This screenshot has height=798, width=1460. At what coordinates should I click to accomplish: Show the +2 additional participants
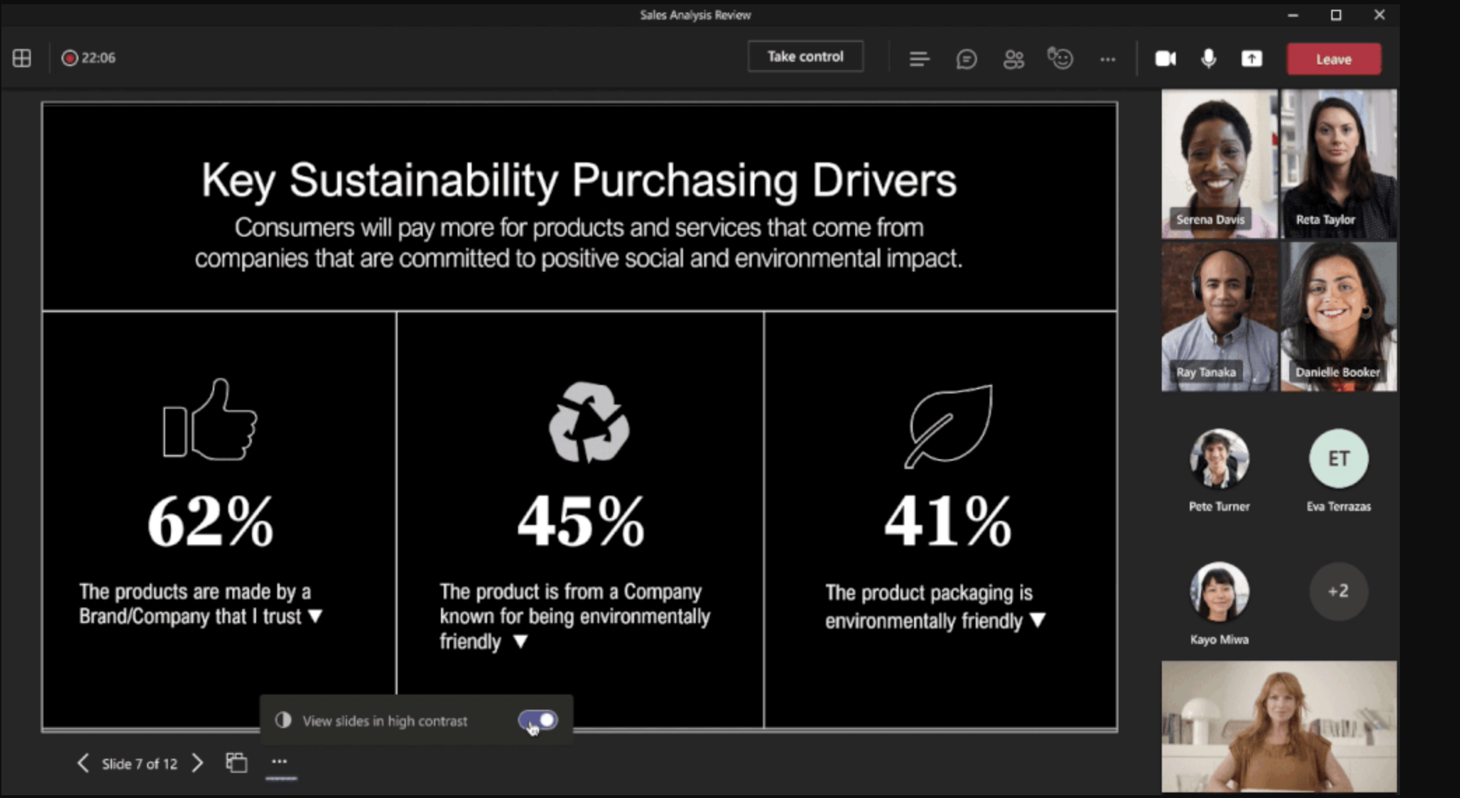(x=1339, y=591)
